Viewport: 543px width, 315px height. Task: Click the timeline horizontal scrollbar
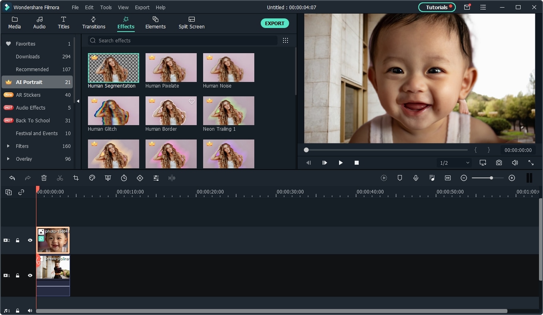click(271, 311)
